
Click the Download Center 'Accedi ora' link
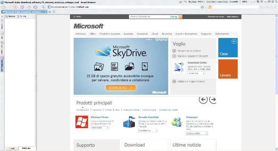197,74
